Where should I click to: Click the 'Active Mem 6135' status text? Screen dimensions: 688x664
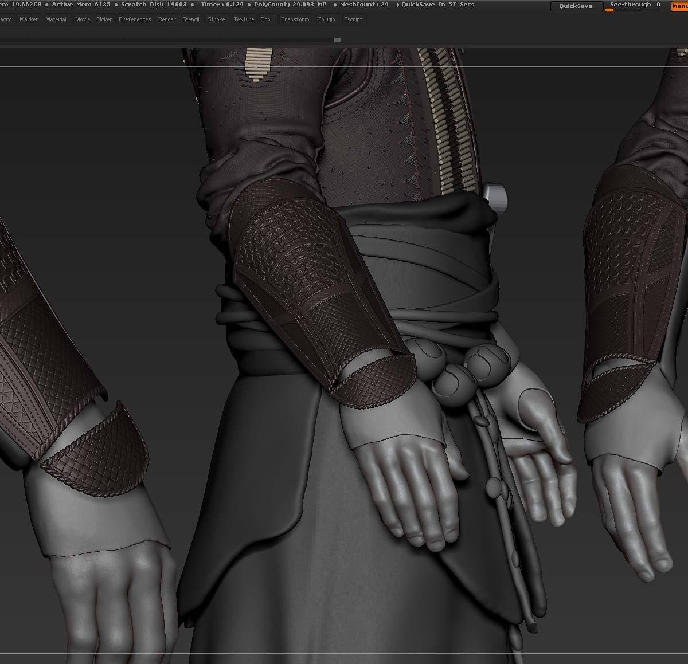(81, 5)
